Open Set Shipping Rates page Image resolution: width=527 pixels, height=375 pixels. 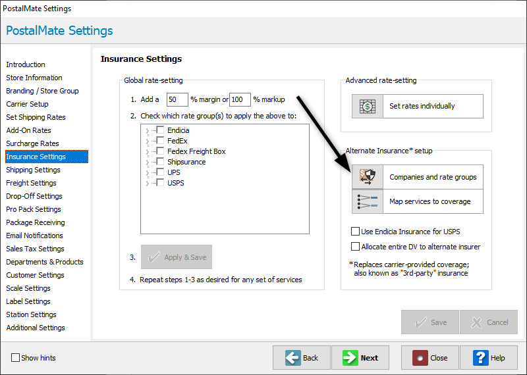tap(36, 117)
